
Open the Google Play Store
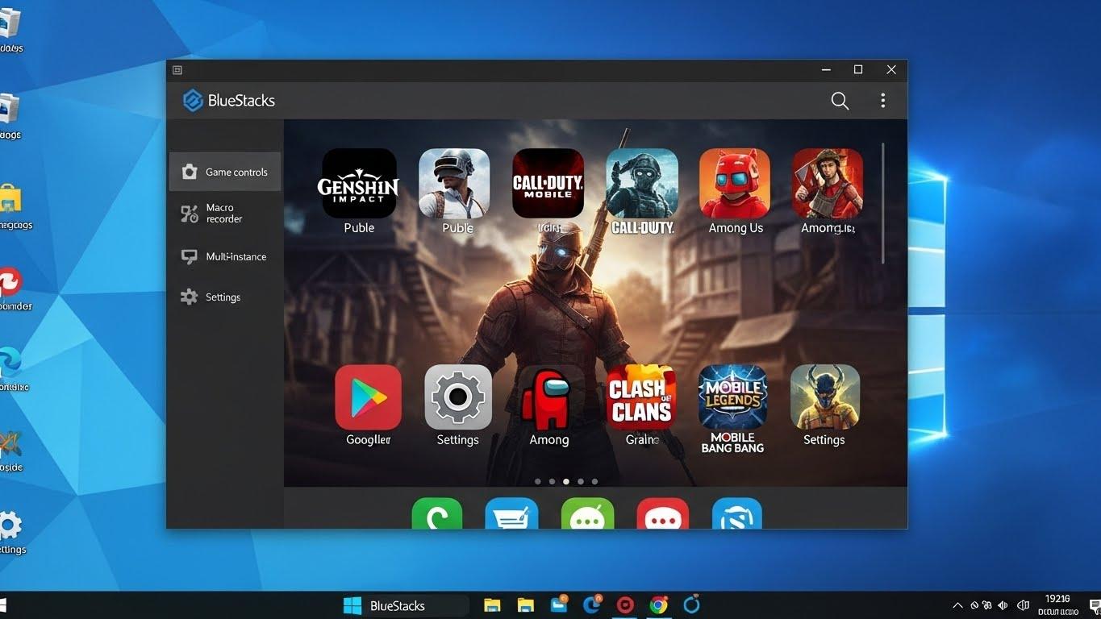click(368, 396)
